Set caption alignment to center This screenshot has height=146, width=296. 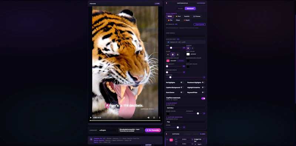point(172,54)
